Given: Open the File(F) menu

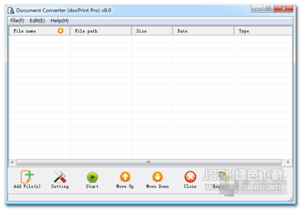Looking at the screenshot, I should (x=17, y=21).
